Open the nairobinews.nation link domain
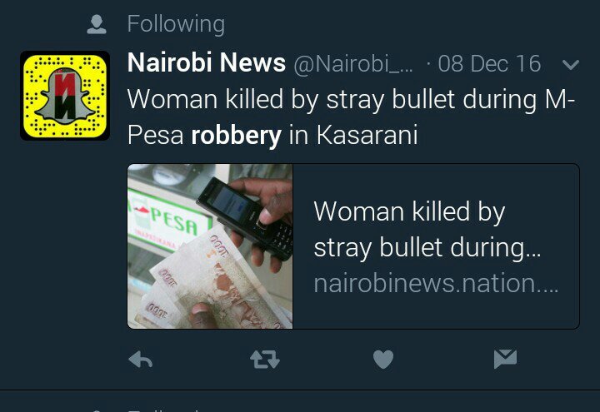Image resolution: width=600 pixels, height=412 pixels. 436,283
